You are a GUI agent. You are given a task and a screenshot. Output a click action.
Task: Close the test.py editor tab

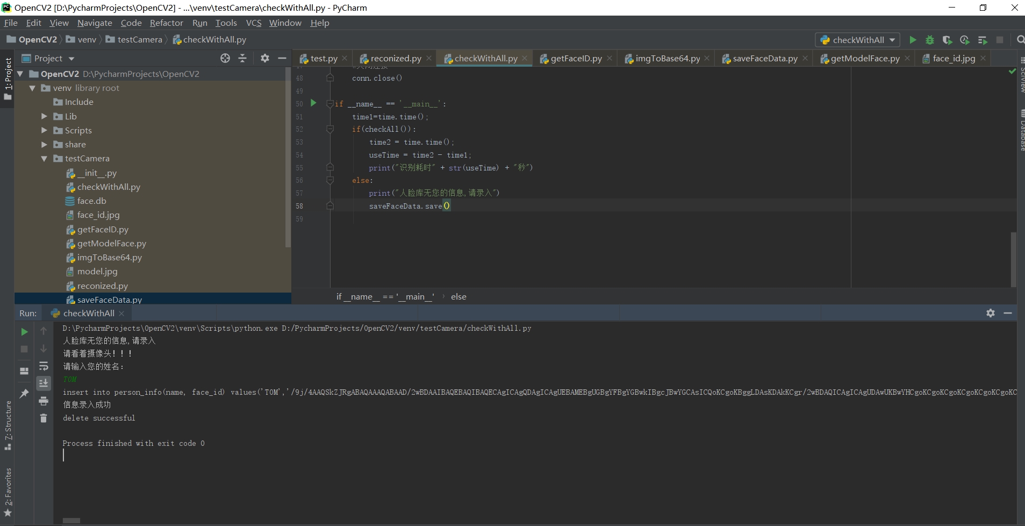(345, 58)
